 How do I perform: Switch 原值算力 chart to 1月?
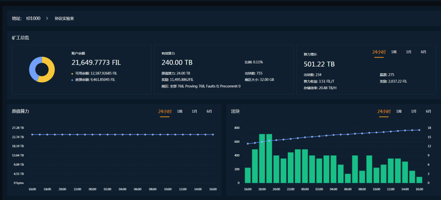pos(194,112)
